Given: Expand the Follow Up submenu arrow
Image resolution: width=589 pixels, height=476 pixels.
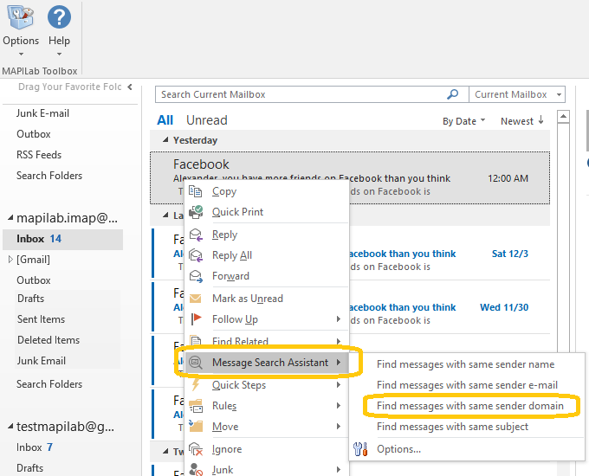Looking at the screenshot, I should tap(339, 319).
